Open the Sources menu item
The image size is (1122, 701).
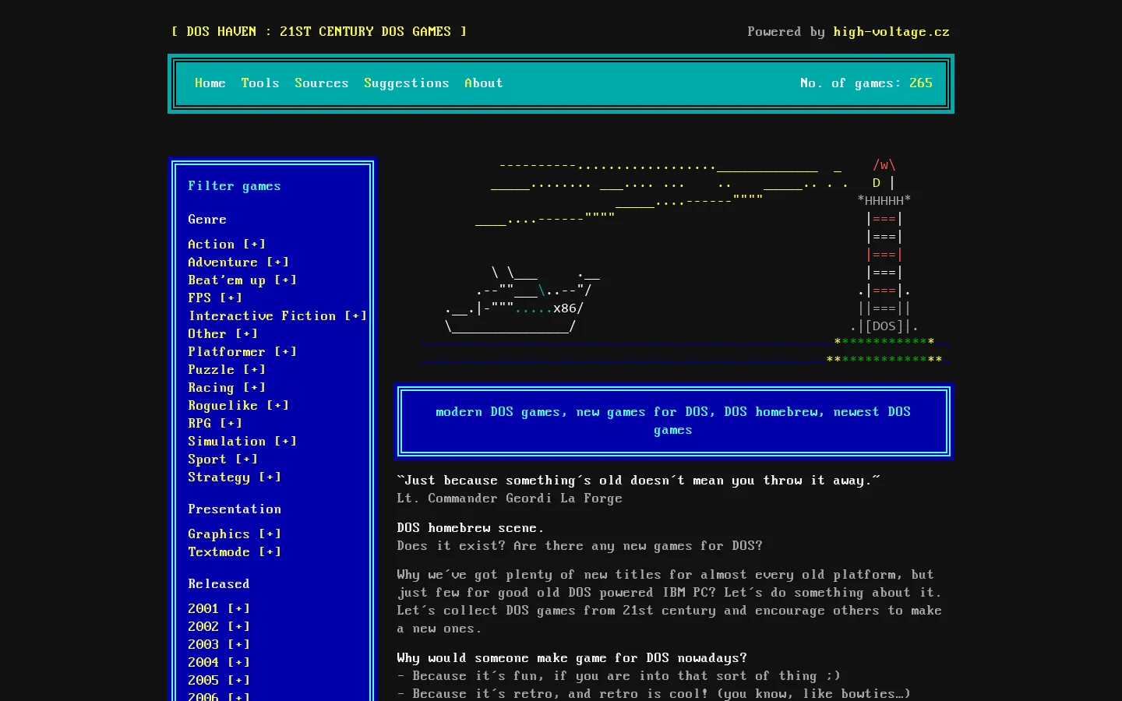pos(321,83)
